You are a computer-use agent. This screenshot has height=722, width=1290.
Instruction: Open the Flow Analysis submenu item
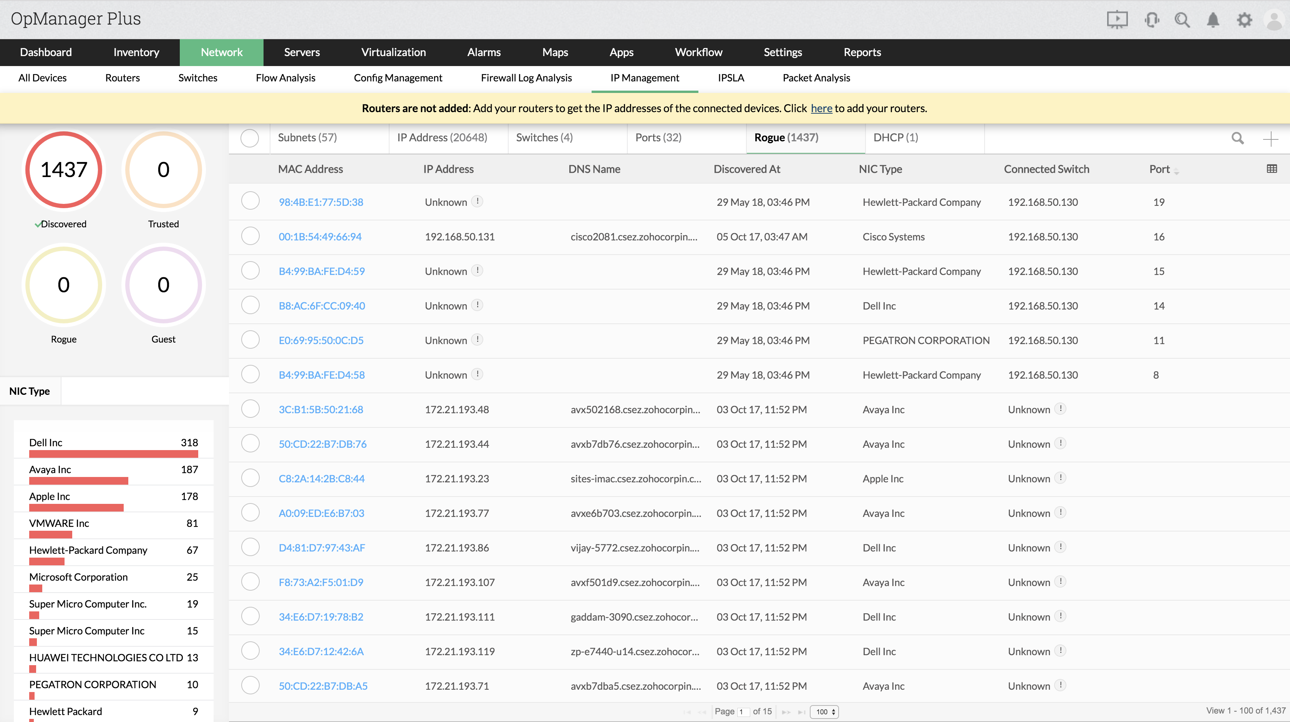click(x=285, y=78)
